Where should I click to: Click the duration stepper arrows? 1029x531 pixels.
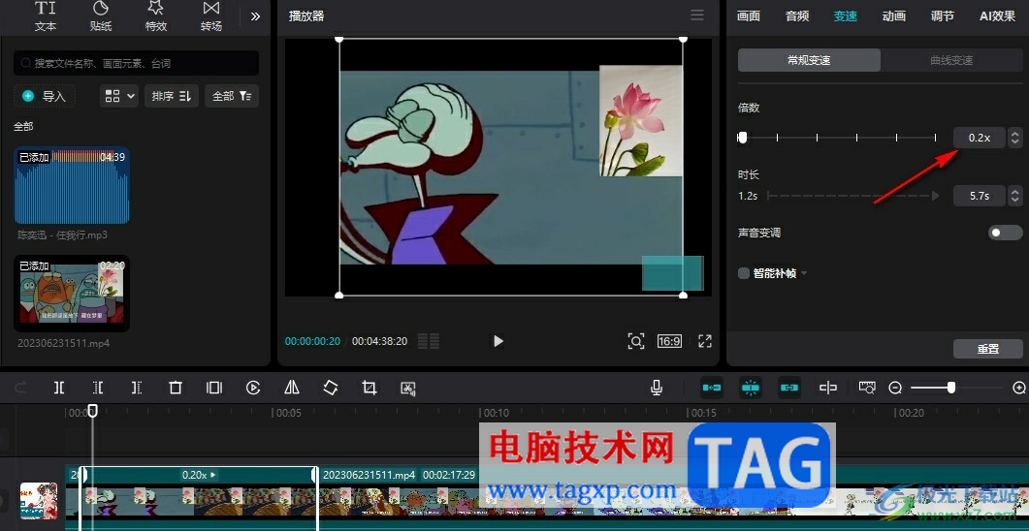pos(1015,196)
